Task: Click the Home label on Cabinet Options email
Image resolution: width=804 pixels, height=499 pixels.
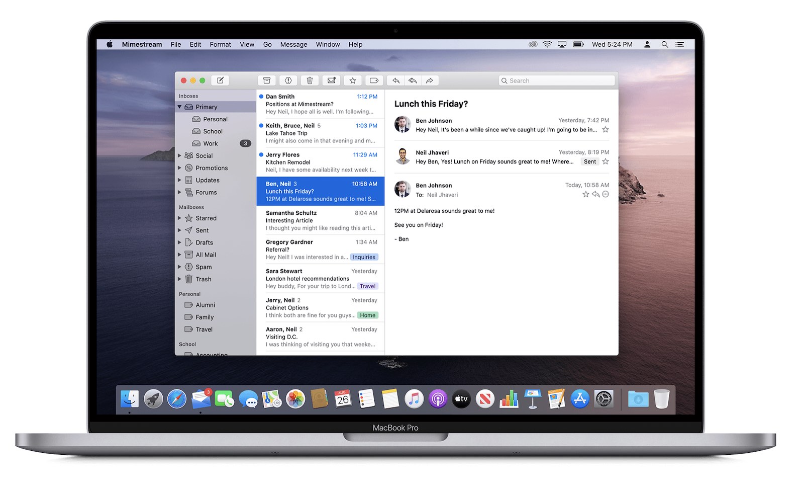Action: tap(367, 315)
